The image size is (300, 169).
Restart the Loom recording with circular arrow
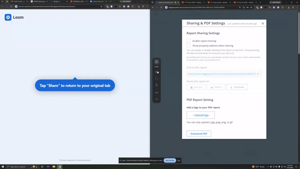[x=156, y=78]
